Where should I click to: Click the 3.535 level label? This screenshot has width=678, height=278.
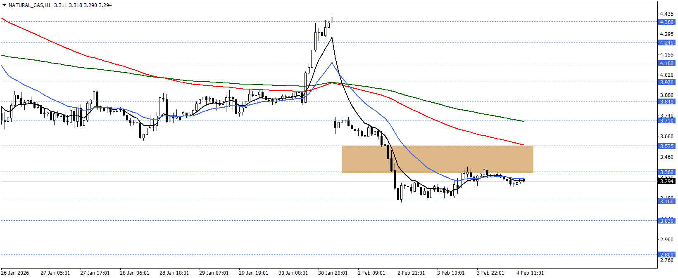(666, 146)
